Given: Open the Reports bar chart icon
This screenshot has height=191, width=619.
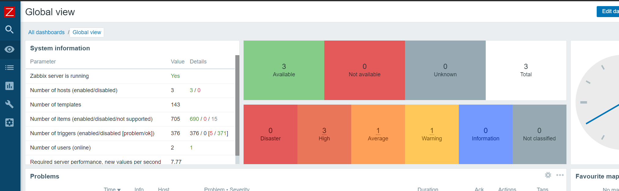Looking at the screenshot, I should pyautogui.click(x=9, y=86).
